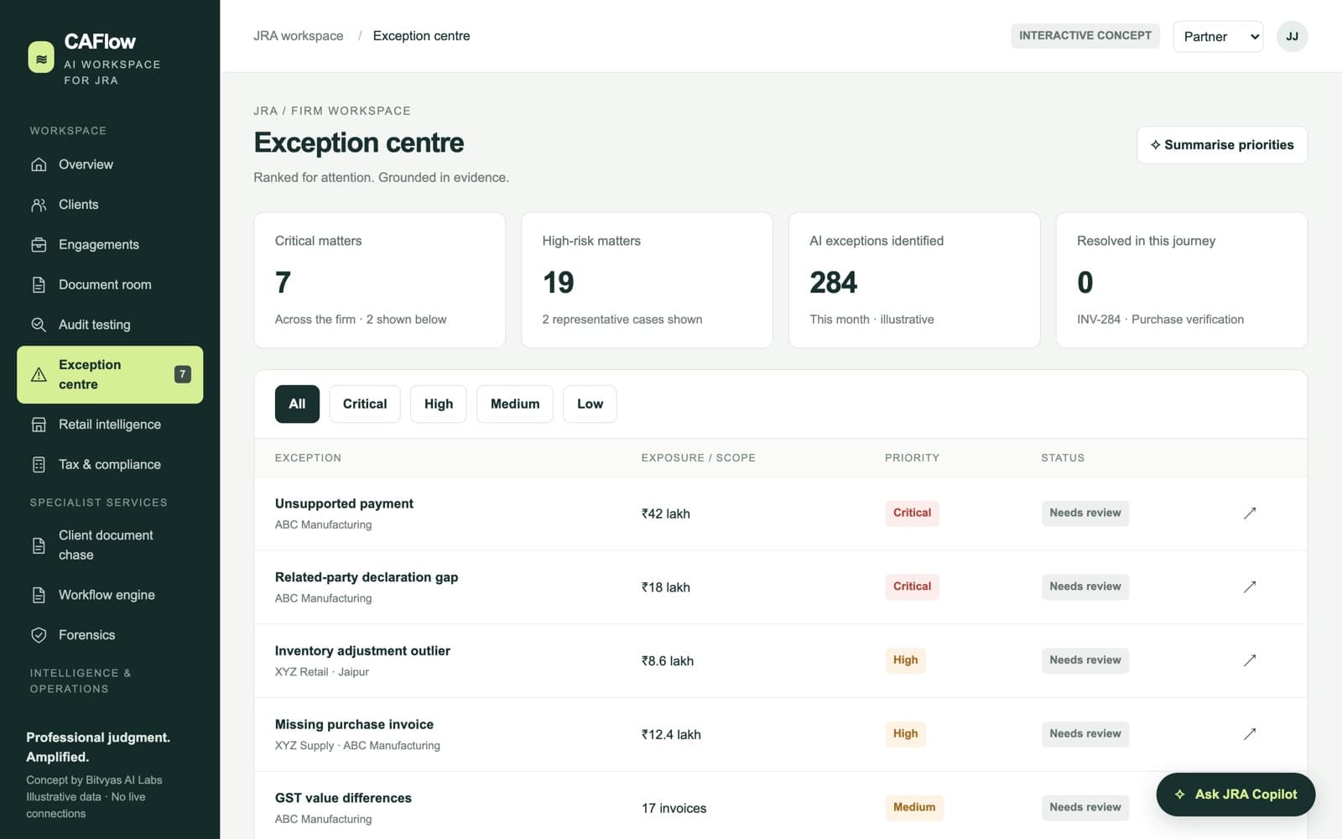Select Exception centre in the sidebar
1342x839 pixels.
pos(110,374)
